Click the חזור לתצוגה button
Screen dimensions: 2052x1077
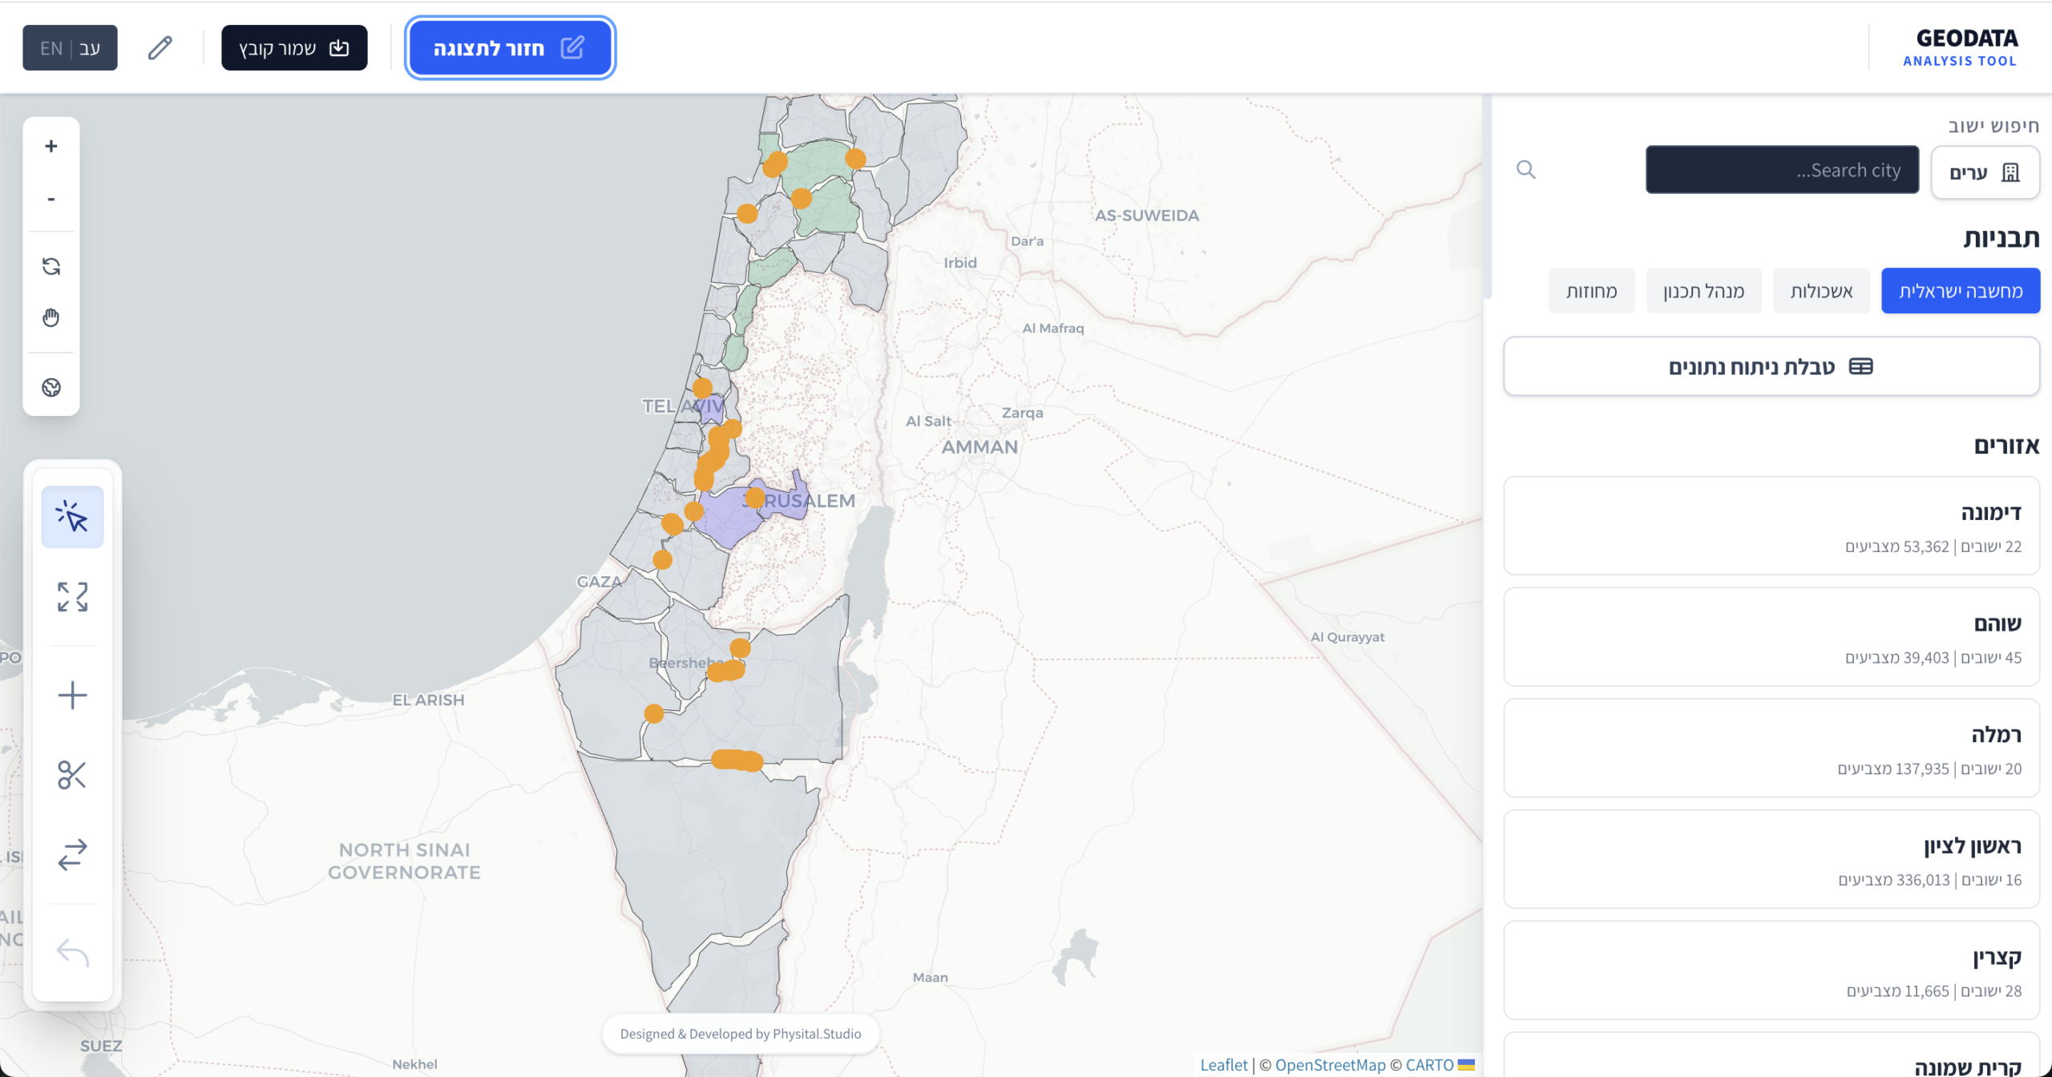510,48
